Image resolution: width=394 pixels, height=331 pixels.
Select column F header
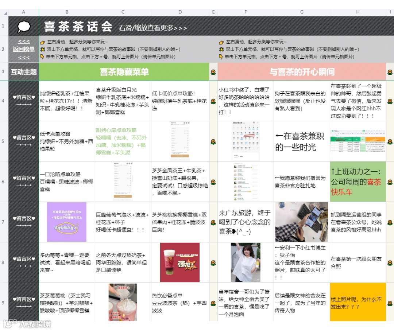tap(246, 12)
